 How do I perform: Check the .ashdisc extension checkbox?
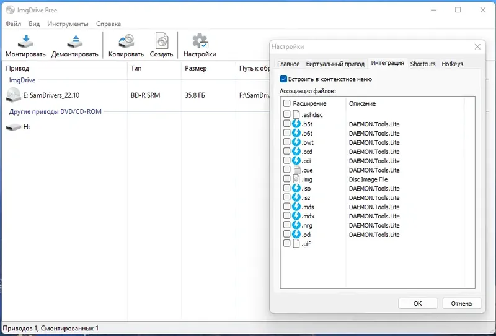pos(286,114)
